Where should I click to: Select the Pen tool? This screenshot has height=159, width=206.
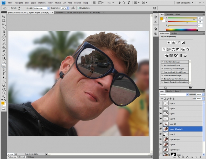[x=4, y=70]
